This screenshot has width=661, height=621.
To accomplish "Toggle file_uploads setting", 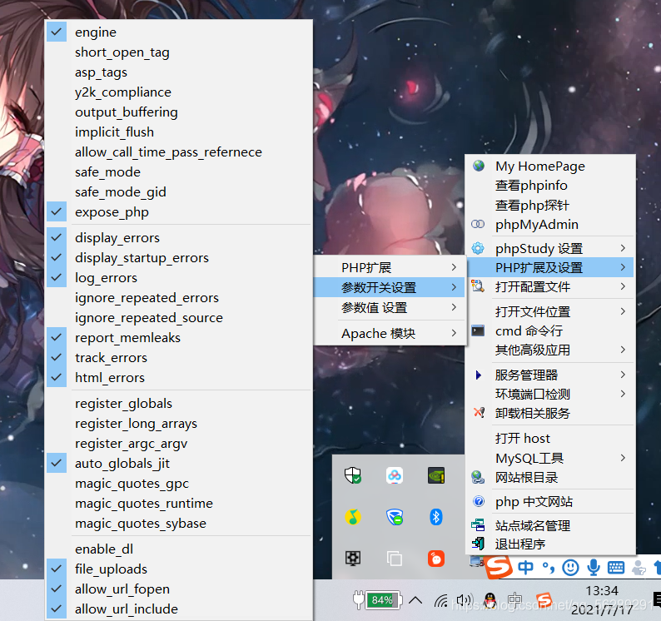I will pyautogui.click(x=179, y=569).
